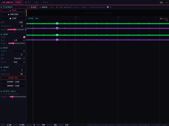The height and width of the screenshot is (126, 169).
Task: Click the green teacher note on top line
Action: 57,23
